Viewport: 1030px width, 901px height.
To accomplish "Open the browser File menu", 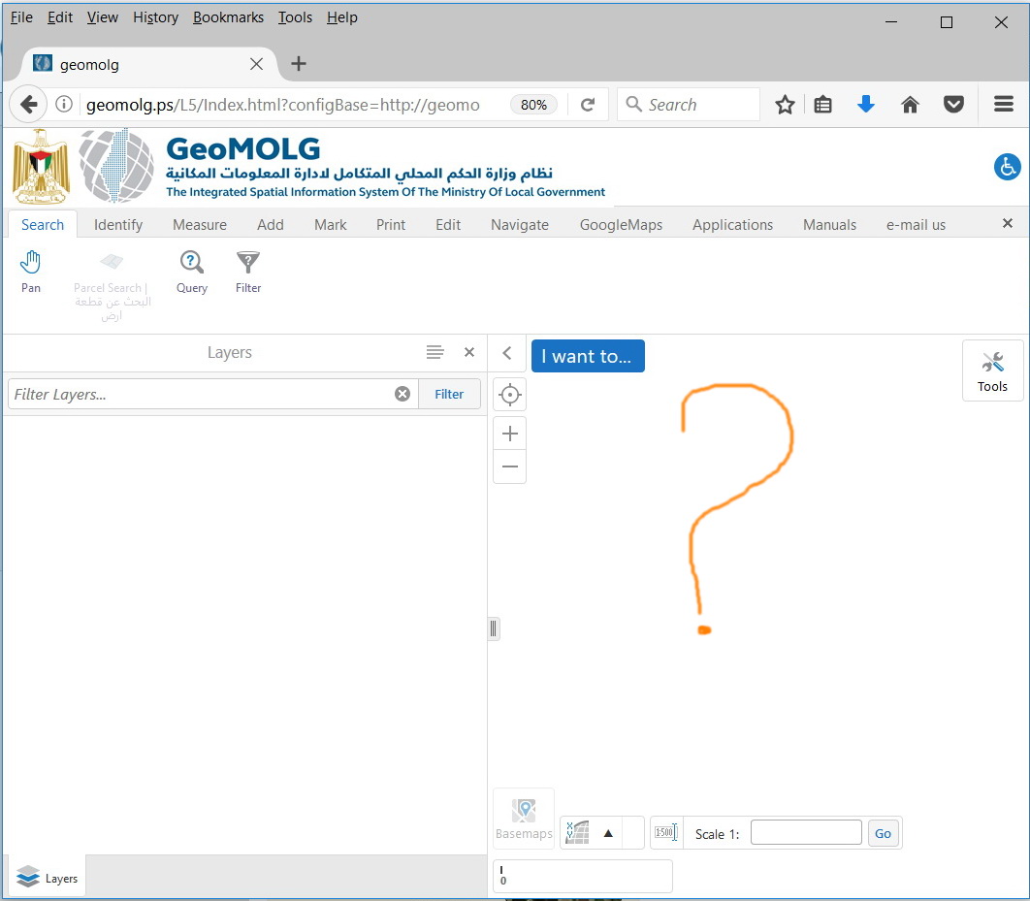I will [x=21, y=17].
